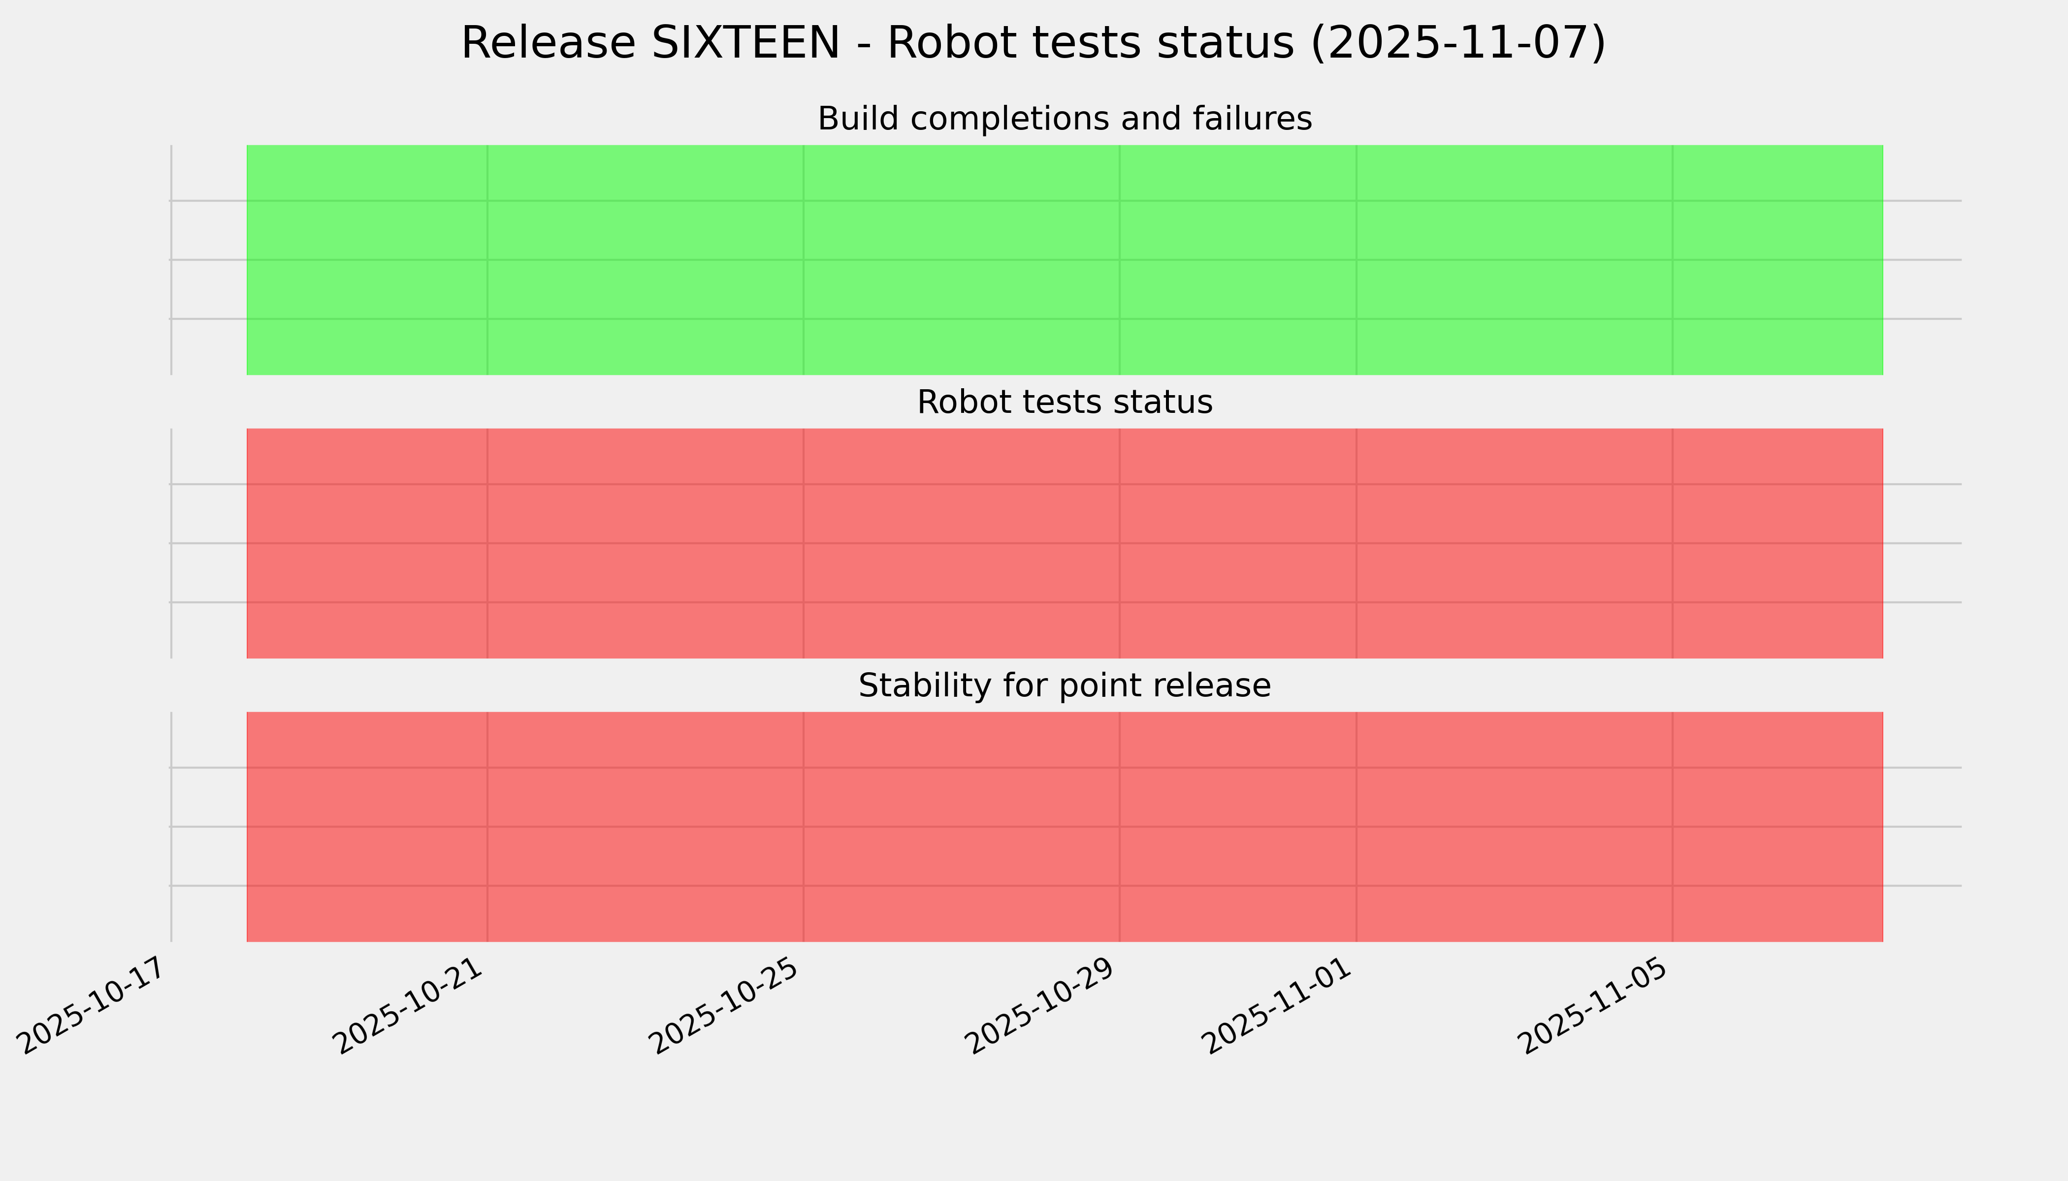Click the "Robot tests status" subplot heading
Viewport: 2068px width, 1181px height.
point(1064,403)
